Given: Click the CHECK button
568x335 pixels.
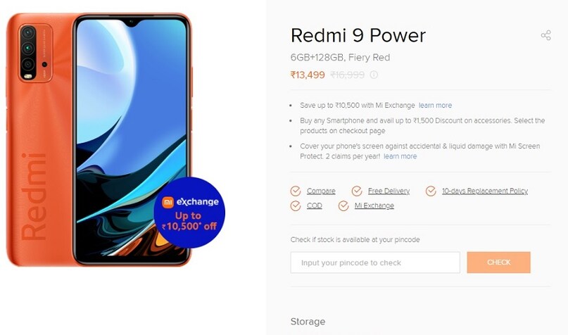Looking at the screenshot, I should pos(498,263).
